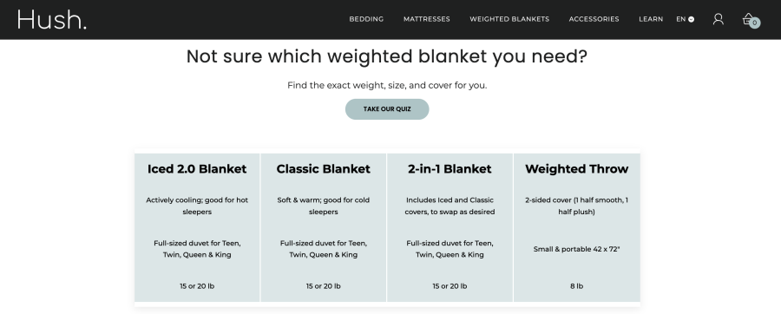Click duvet size text under Iced 2.0 Blanket

coord(197,249)
